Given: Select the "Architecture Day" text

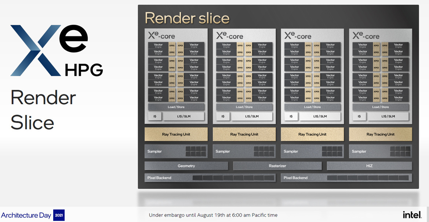Looking at the screenshot, I should [26, 215].
